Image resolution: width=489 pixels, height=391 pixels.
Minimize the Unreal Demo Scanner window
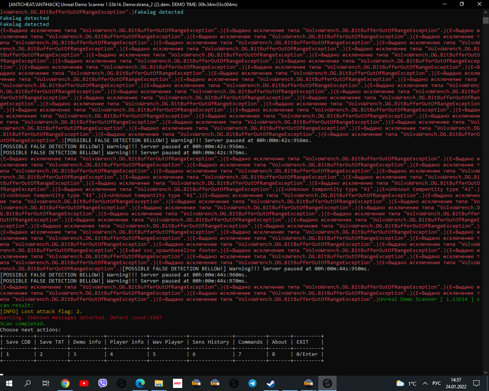[444, 4]
